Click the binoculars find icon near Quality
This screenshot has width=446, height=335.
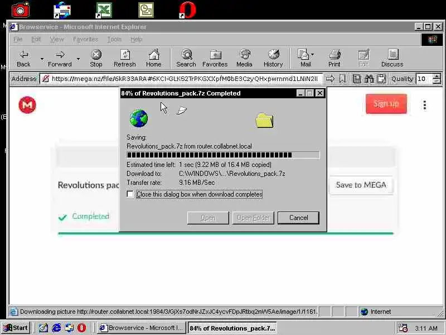369,79
